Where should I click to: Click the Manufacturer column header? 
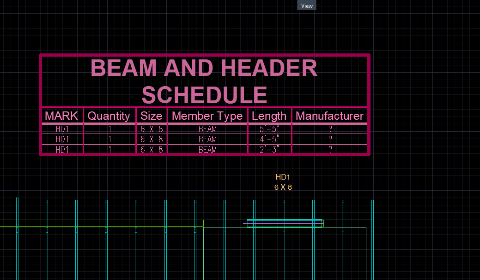tap(329, 116)
